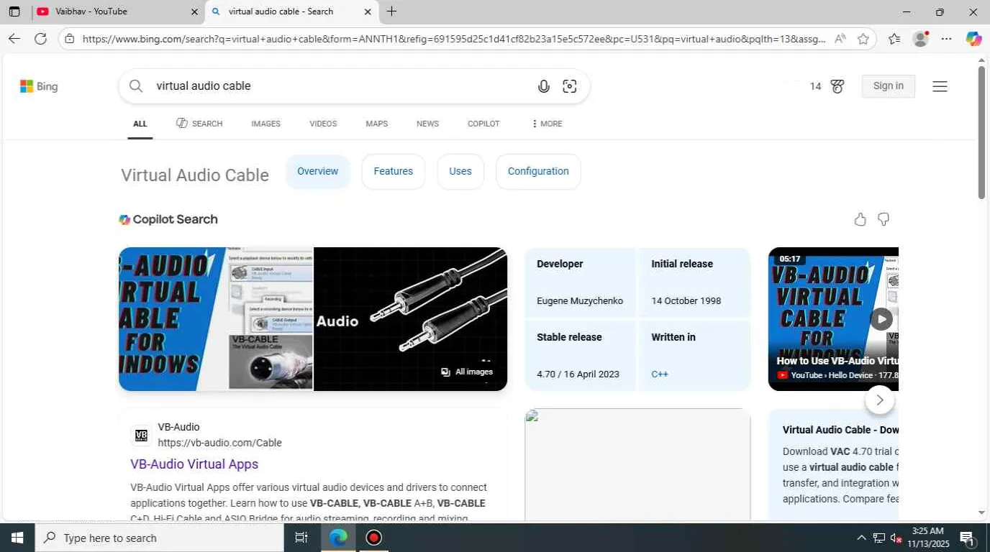Expand the MORE search options
This screenshot has width=990, height=552.
pos(547,124)
